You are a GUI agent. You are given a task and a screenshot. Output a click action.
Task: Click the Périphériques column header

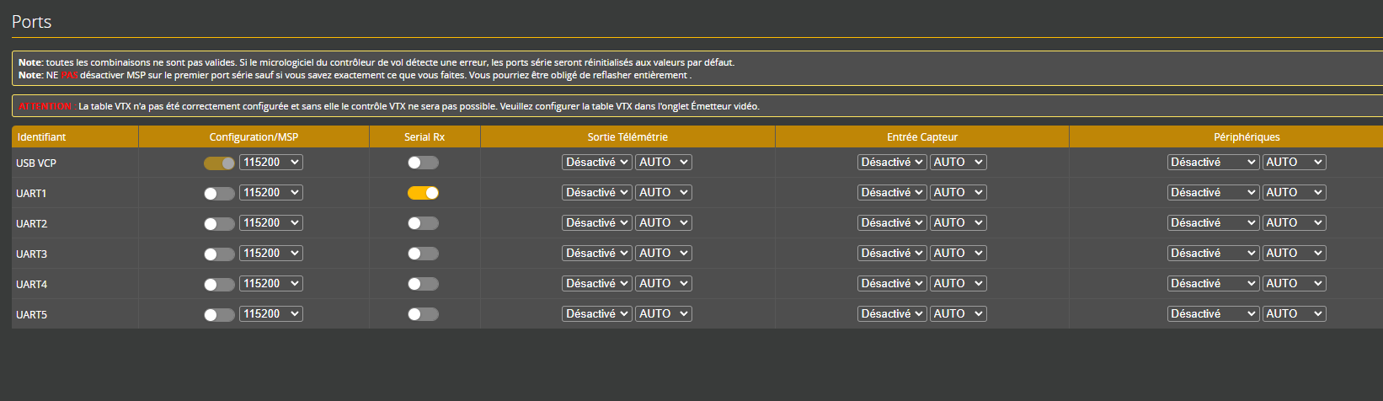coord(1247,136)
